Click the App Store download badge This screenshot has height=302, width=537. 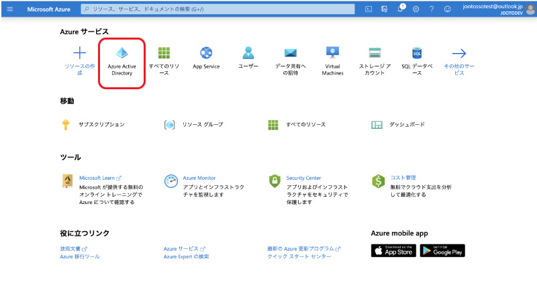(x=393, y=250)
